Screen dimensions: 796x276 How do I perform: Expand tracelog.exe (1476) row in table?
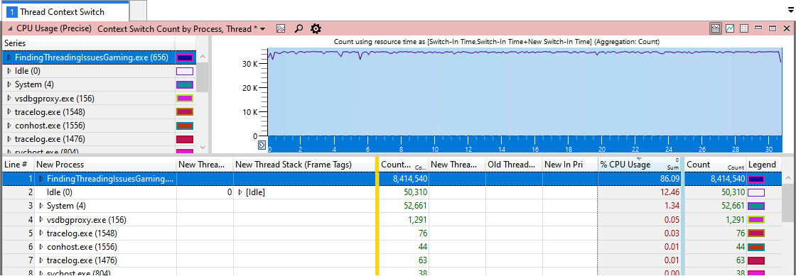tap(41, 261)
